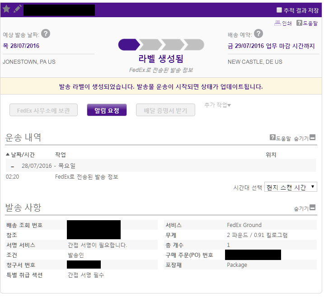
Task: Click the 'NEW CASTLE, DE US' destination text
Action: 255,62
